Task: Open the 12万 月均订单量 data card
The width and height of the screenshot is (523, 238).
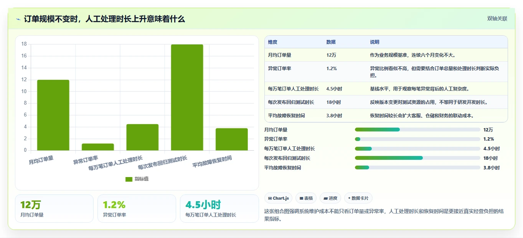Action: (54, 208)
